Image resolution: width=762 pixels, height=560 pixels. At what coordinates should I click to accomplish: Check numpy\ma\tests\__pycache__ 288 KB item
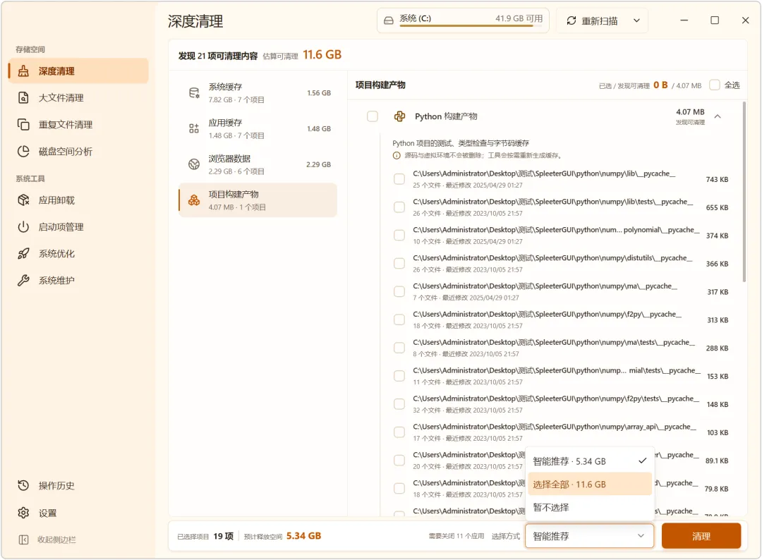tap(399, 348)
